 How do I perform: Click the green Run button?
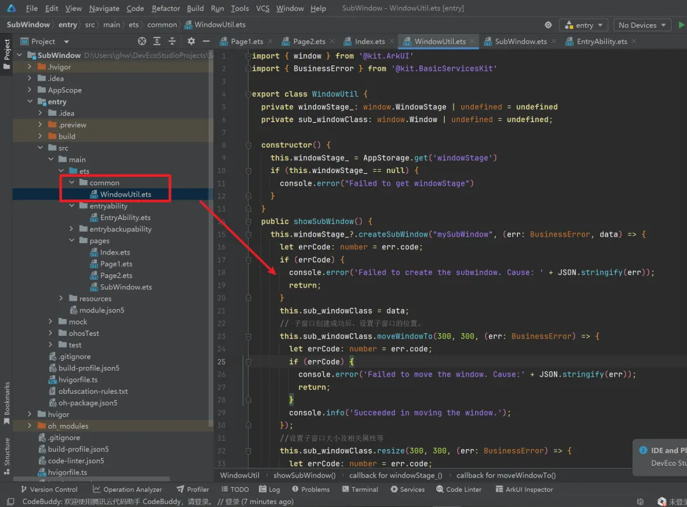(x=681, y=25)
